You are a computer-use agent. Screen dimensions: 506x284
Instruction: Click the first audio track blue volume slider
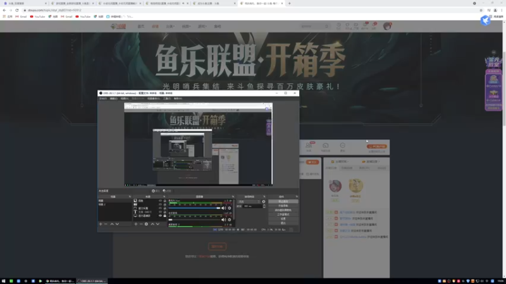(194, 208)
